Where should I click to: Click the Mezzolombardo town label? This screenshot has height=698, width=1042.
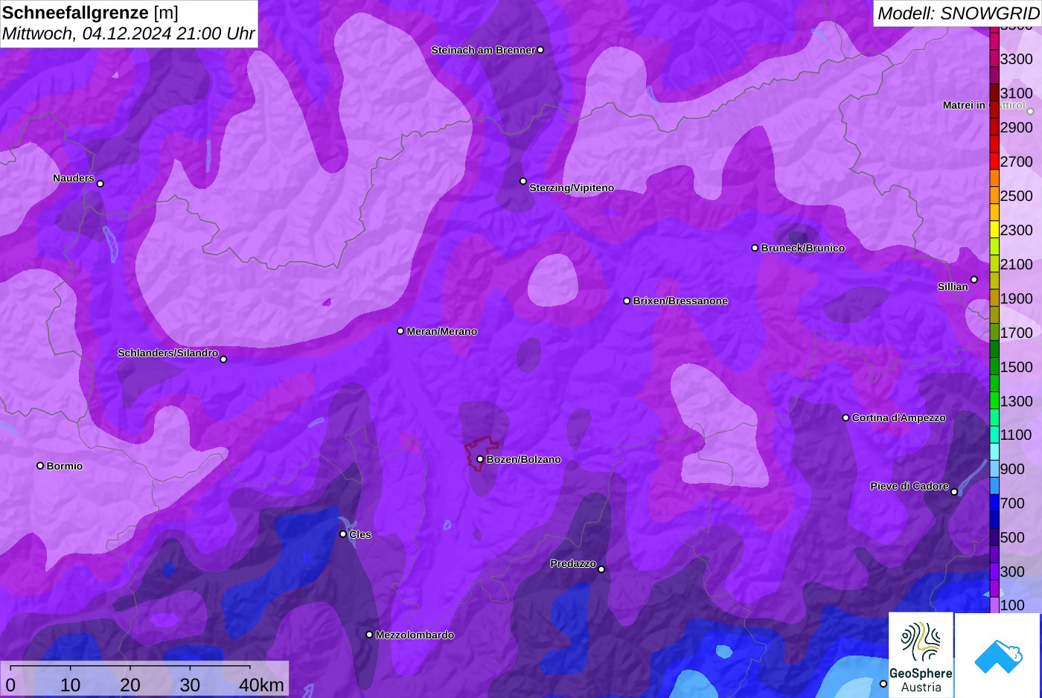pyautogui.click(x=415, y=635)
